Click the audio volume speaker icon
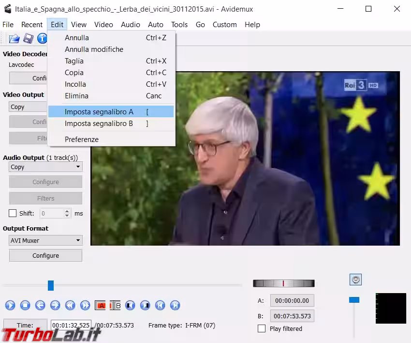The width and height of the screenshot is (411, 343). [355, 280]
